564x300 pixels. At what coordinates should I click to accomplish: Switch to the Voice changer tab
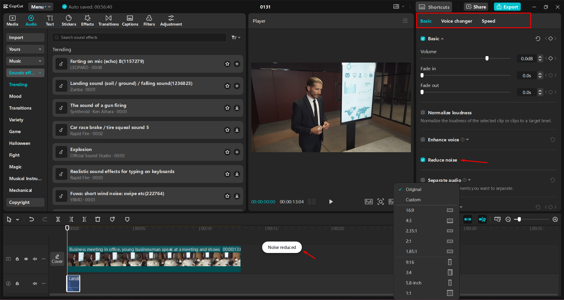click(x=456, y=21)
